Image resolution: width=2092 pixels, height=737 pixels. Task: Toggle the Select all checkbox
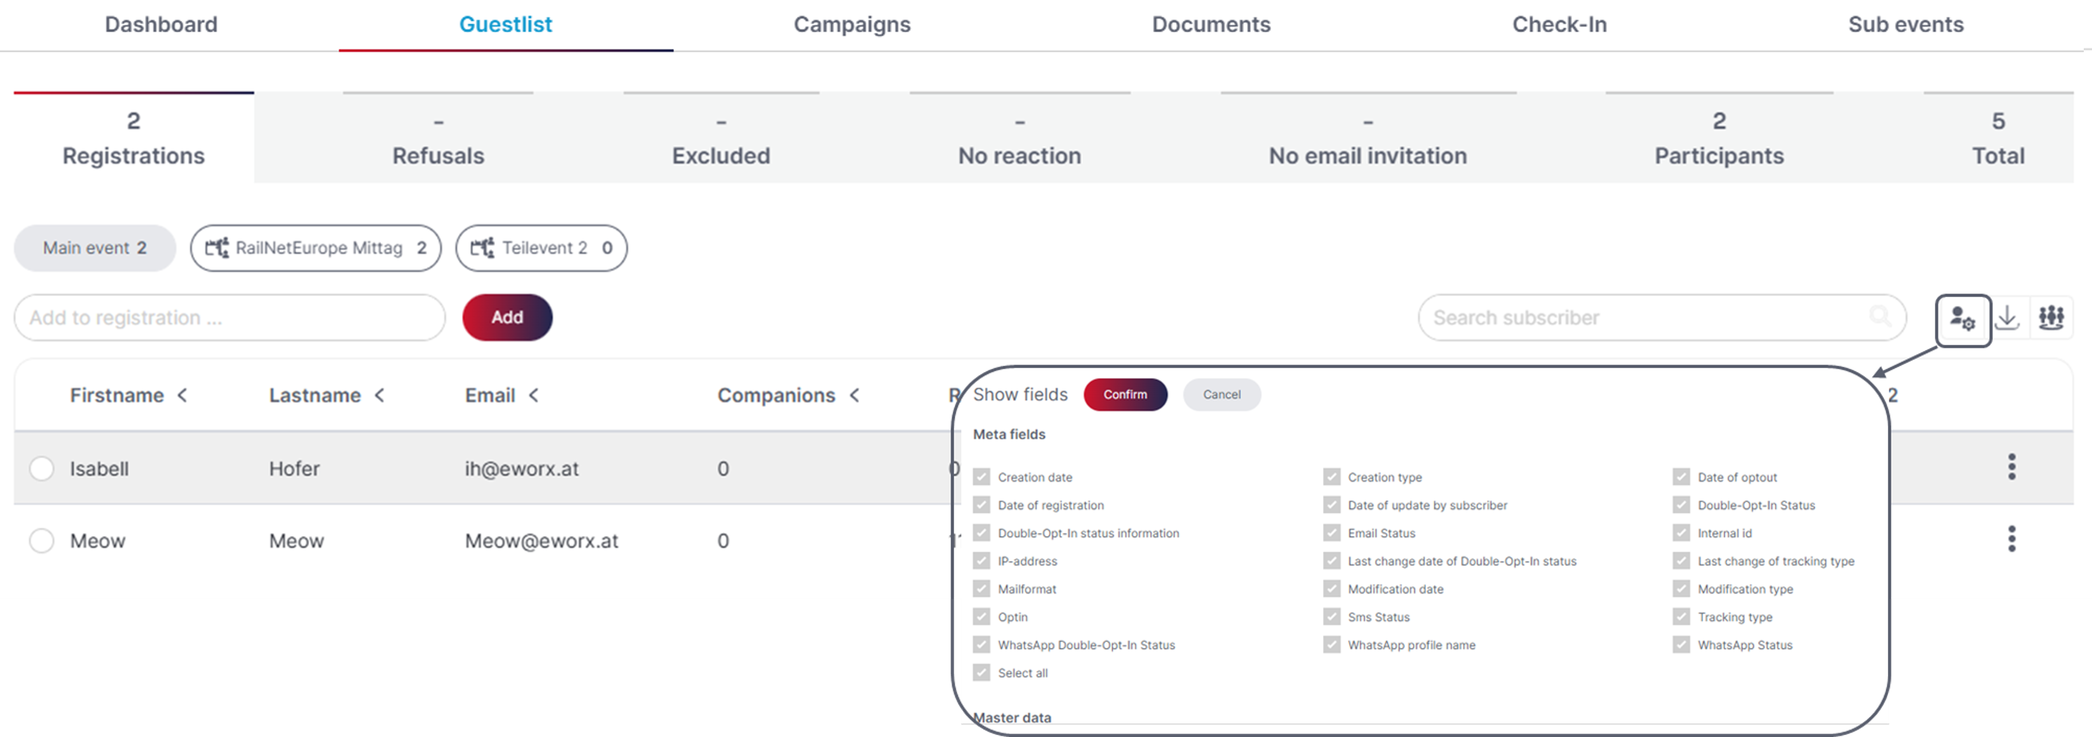coord(981,672)
